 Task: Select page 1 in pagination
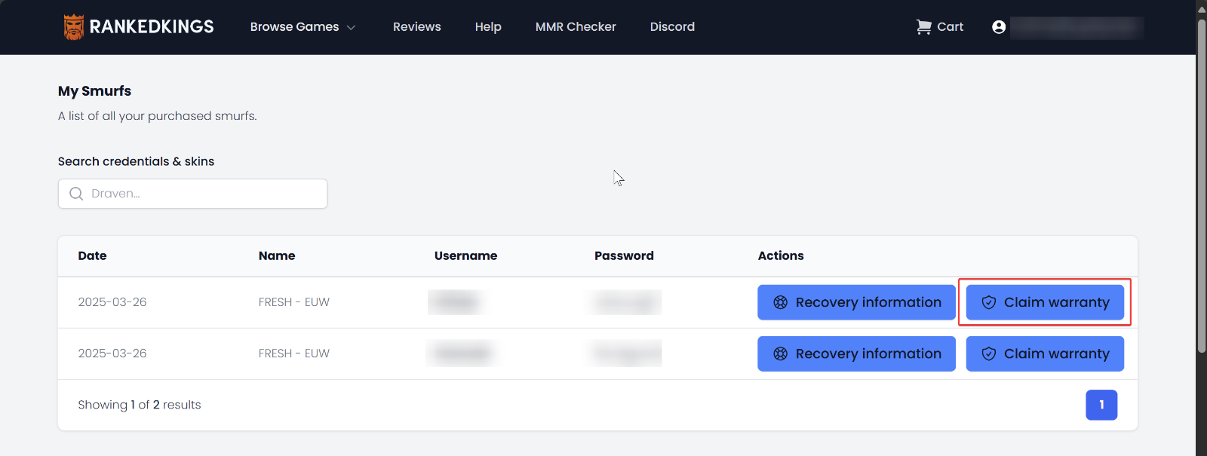(1101, 405)
